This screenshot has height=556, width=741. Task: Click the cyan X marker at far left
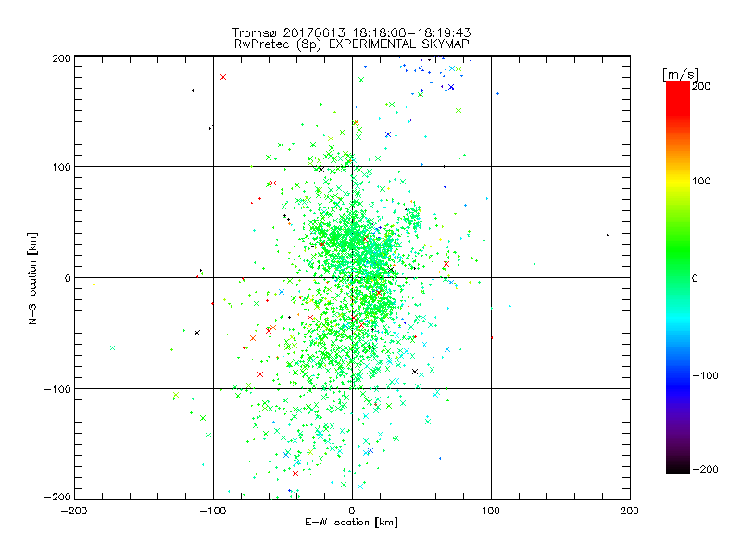112,348
